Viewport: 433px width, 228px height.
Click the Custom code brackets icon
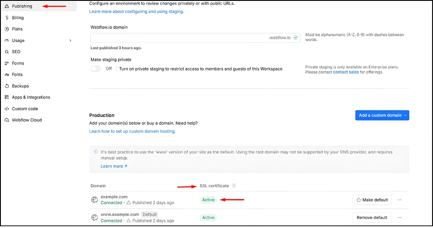[7, 109]
